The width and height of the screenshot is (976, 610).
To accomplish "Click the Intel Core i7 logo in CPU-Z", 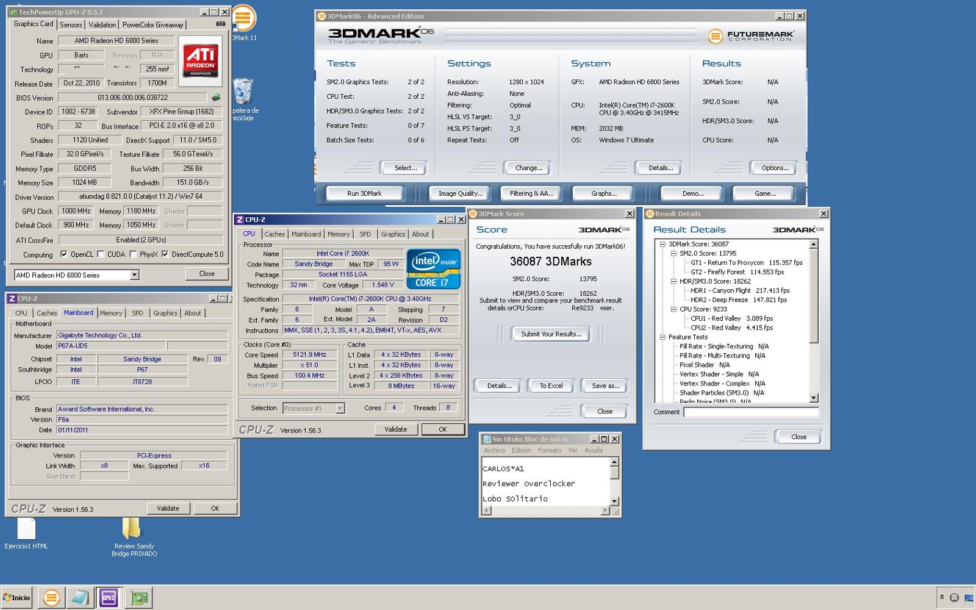I will pos(433,268).
